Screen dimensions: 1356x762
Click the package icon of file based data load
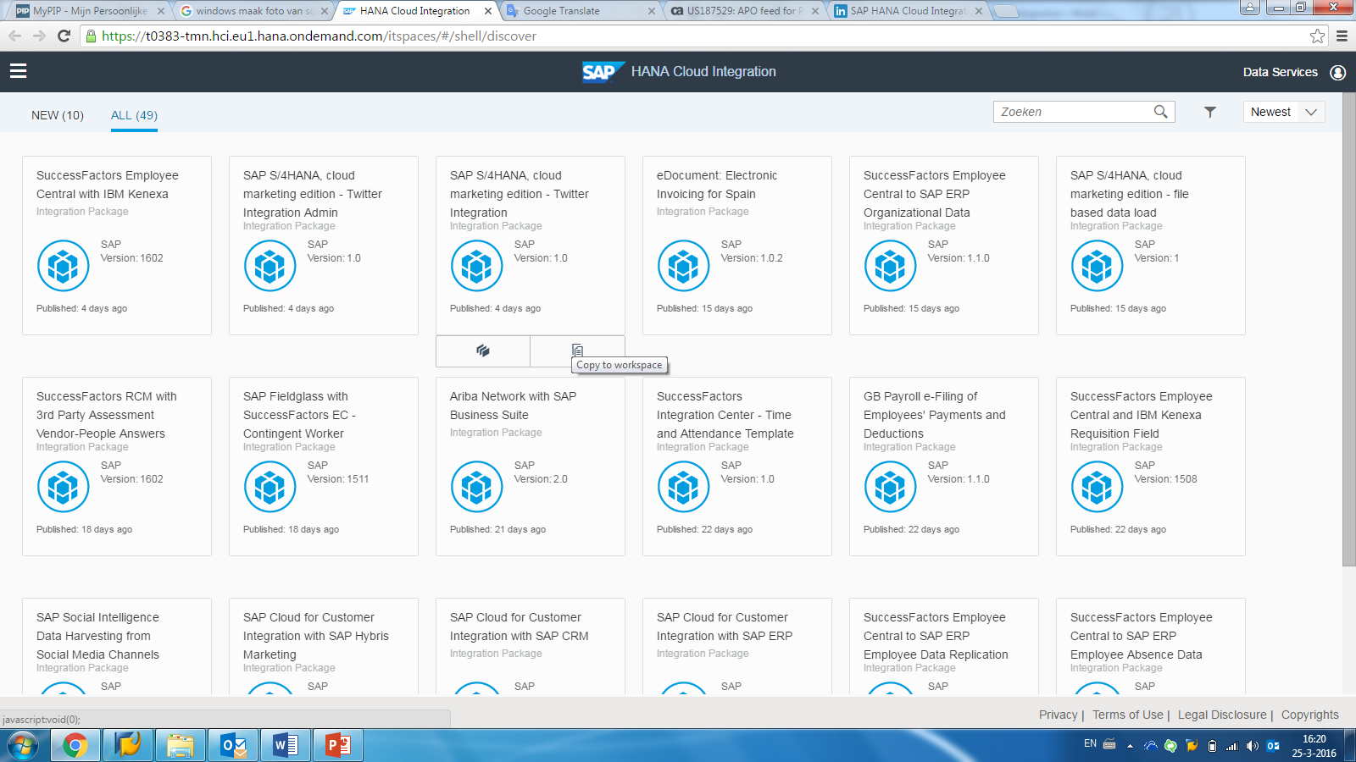1098,266
